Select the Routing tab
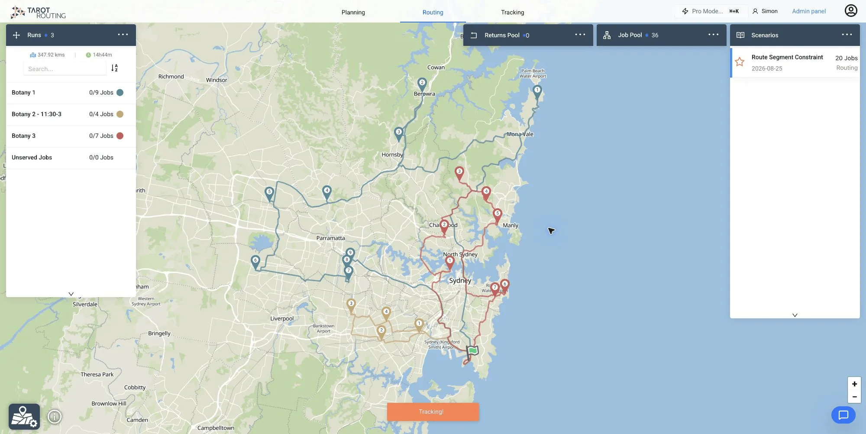The width and height of the screenshot is (866, 434). (x=433, y=12)
